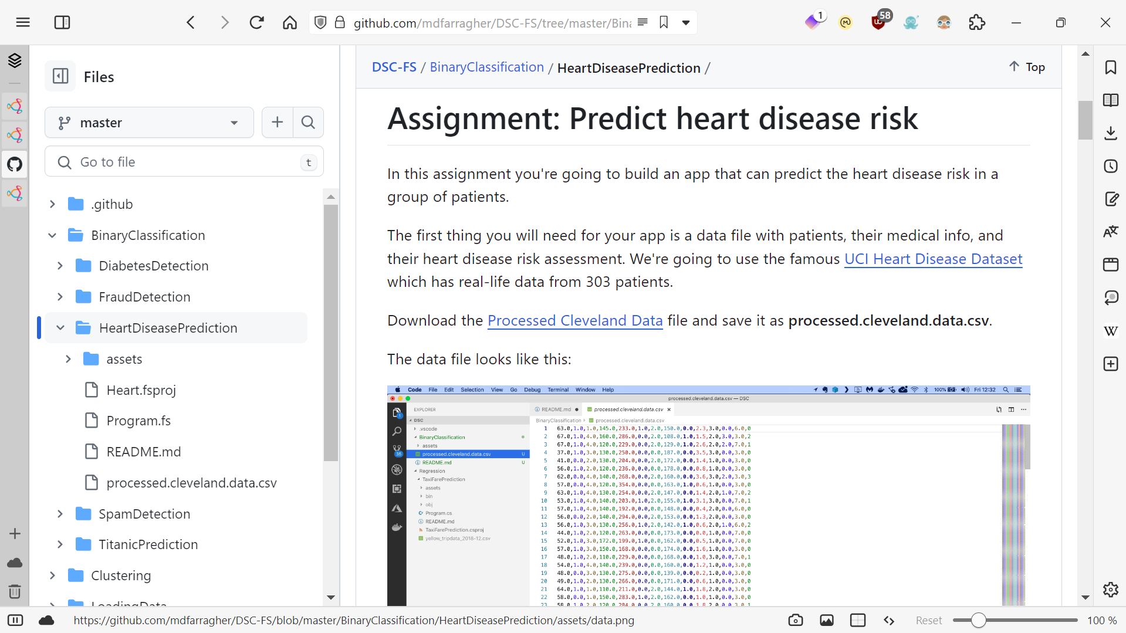Open Program.fs in the file tree
Image resolution: width=1126 pixels, height=633 pixels.
138,421
